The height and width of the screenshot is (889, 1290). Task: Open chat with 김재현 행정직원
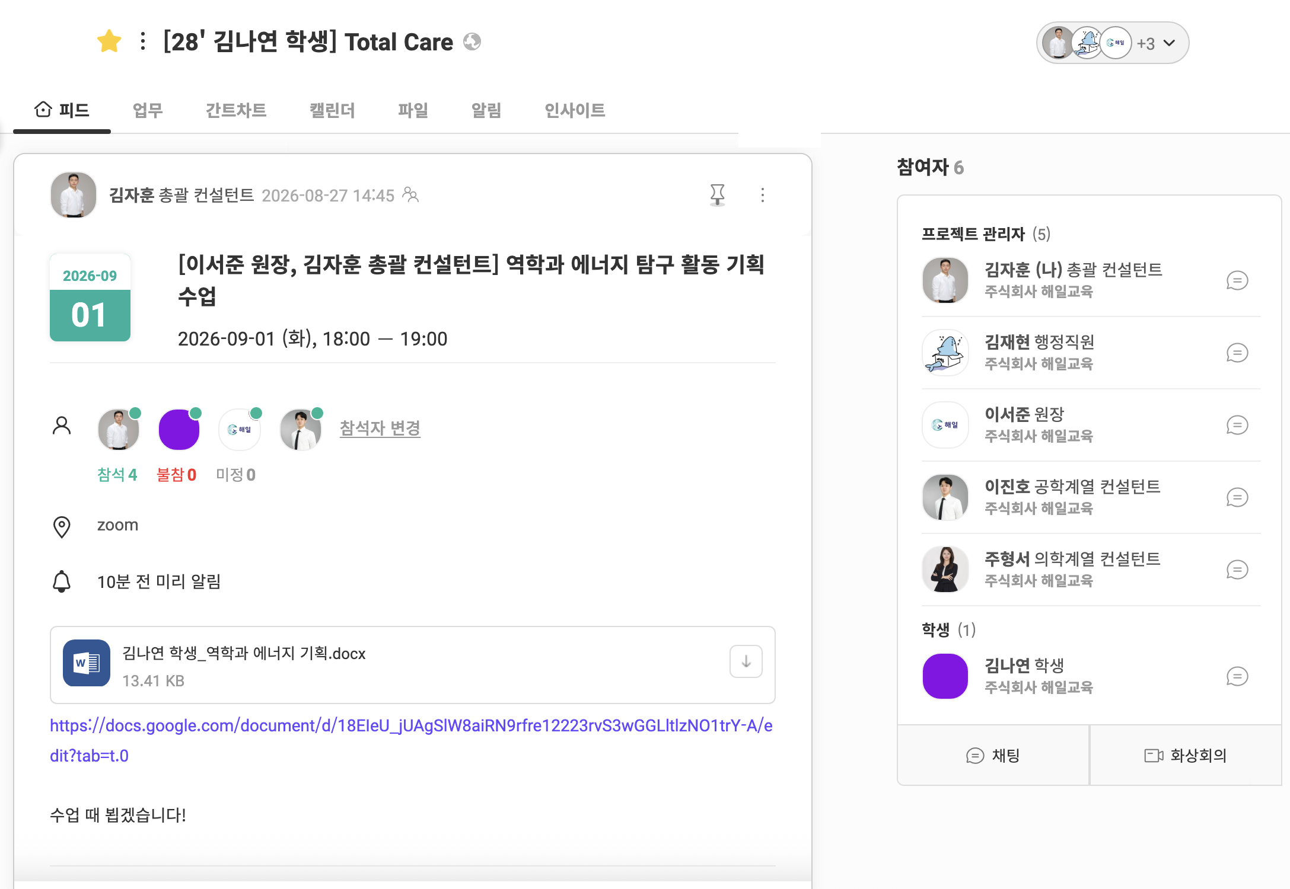(1237, 353)
